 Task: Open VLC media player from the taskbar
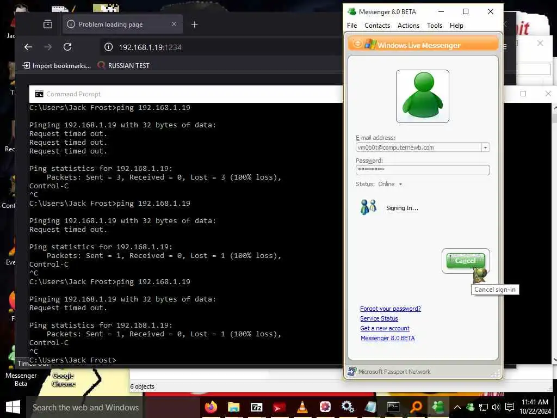pyautogui.click(x=302, y=407)
